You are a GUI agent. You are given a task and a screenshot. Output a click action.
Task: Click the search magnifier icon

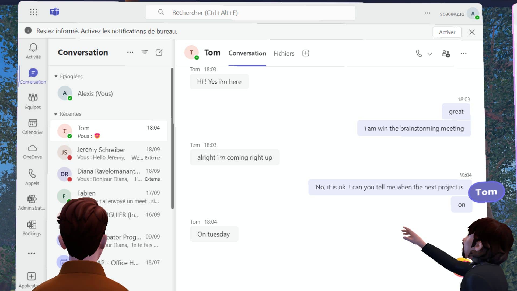pos(161,12)
